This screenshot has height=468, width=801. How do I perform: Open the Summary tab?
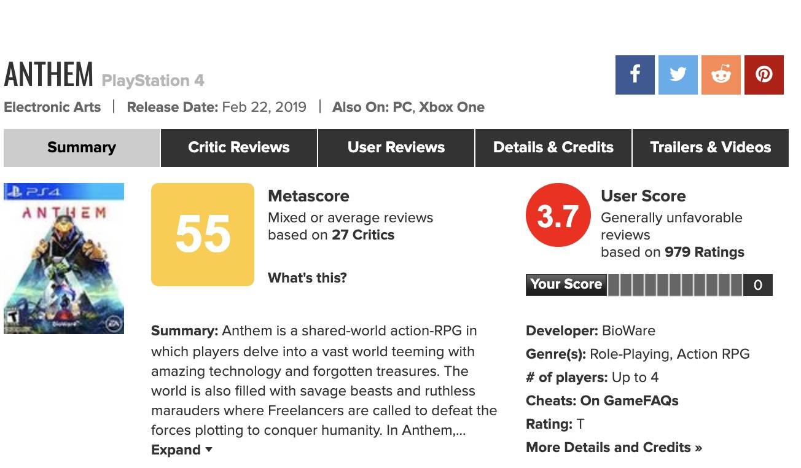click(82, 147)
